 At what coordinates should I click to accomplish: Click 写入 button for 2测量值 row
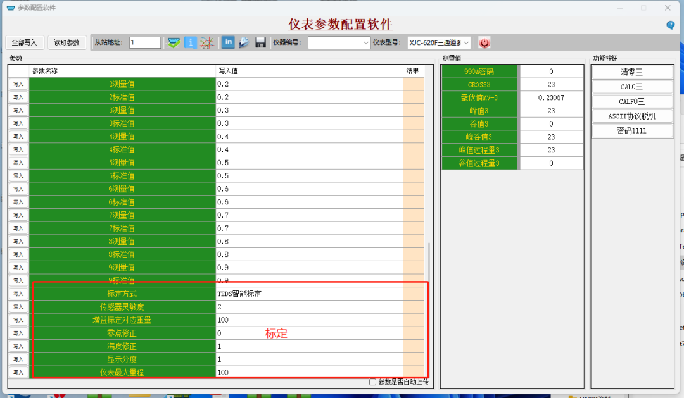tap(18, 84)
